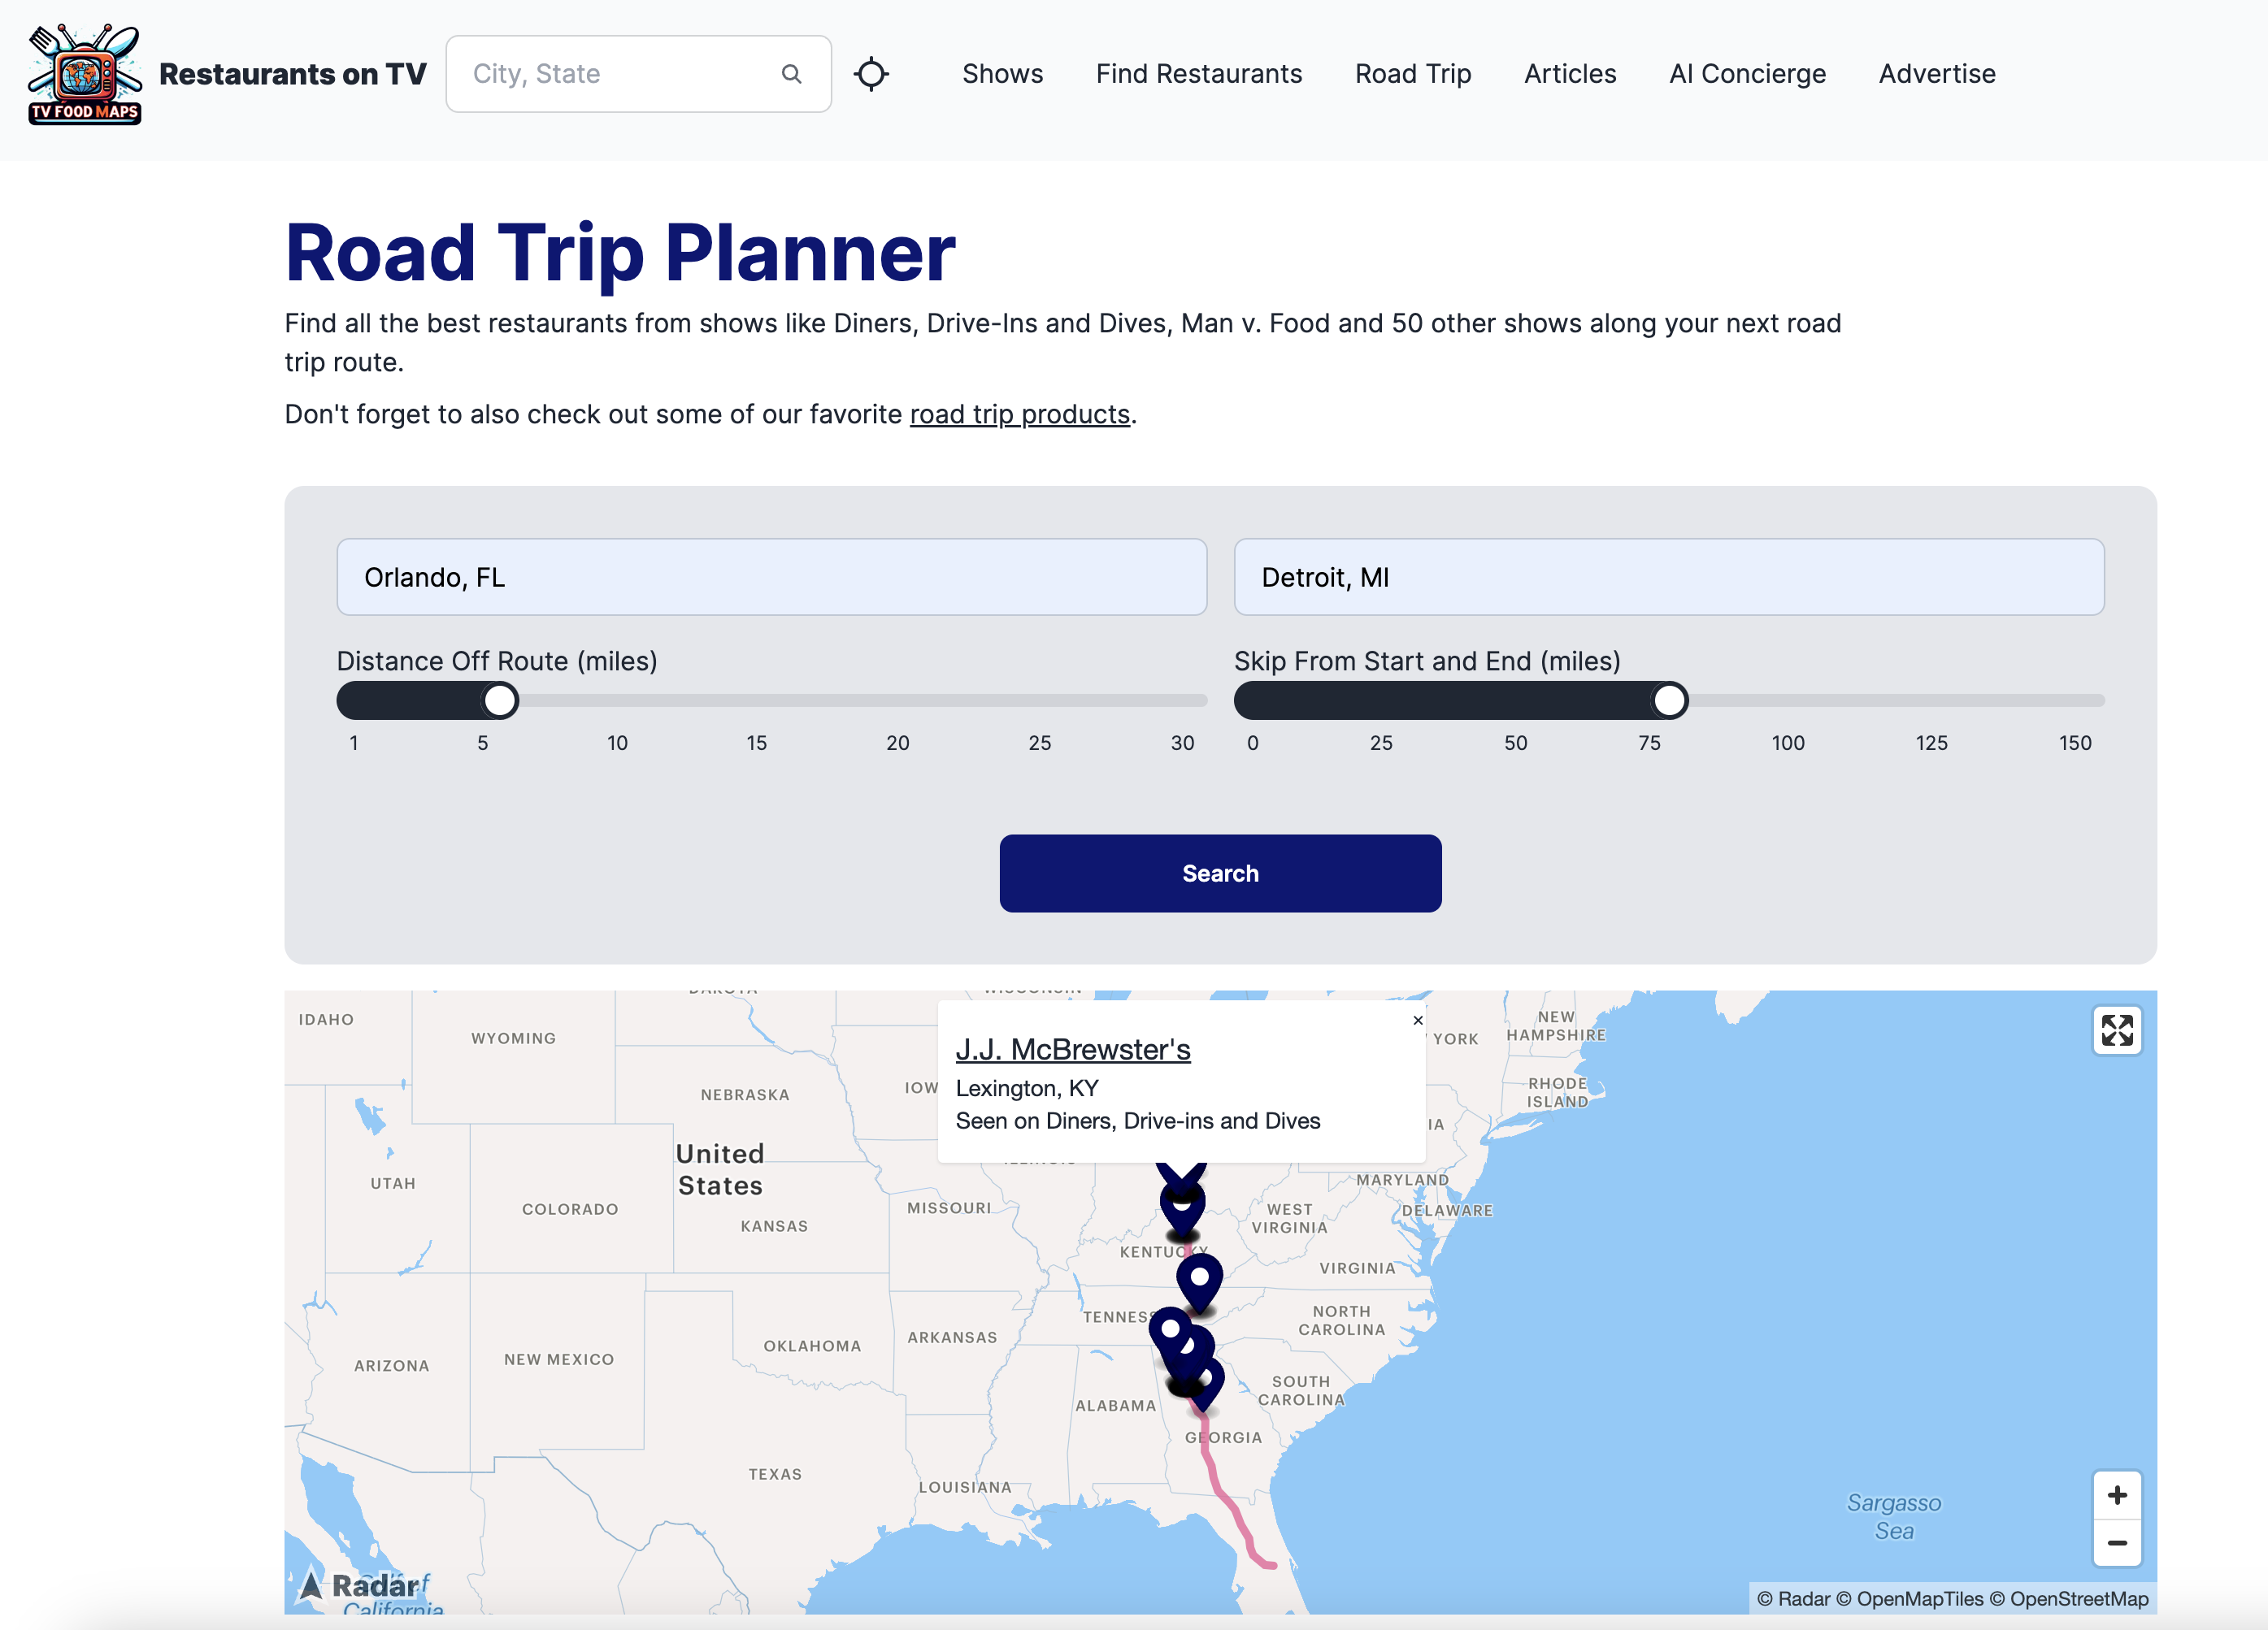The height and width of the screenshot is (1630, 2268).
Task: Open the road trip products link
Action: point(1019,414)
